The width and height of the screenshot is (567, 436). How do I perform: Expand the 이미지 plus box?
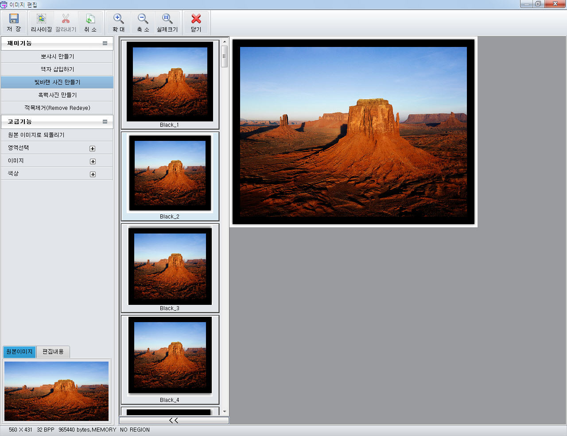pos(93,161)
